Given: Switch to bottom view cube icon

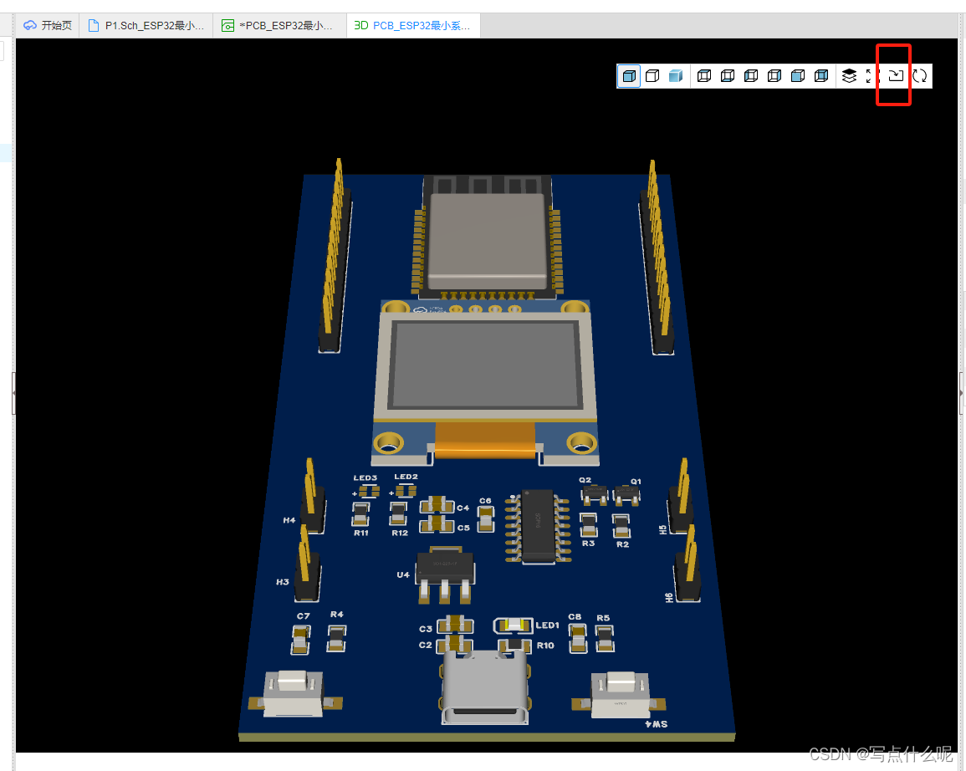Looking at the screenshot, I should pyautogui.click(x=728, y=76).
